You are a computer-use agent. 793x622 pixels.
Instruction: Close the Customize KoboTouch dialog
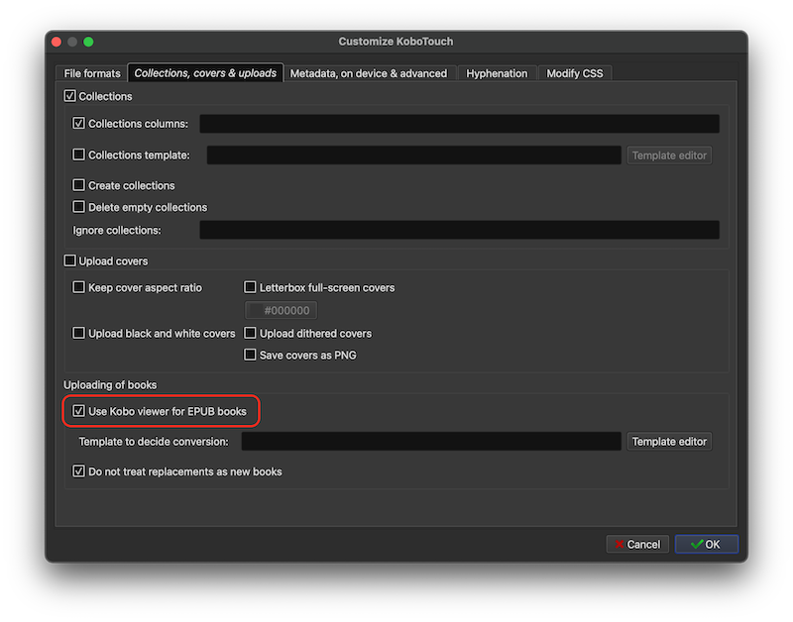pos(57,42)
